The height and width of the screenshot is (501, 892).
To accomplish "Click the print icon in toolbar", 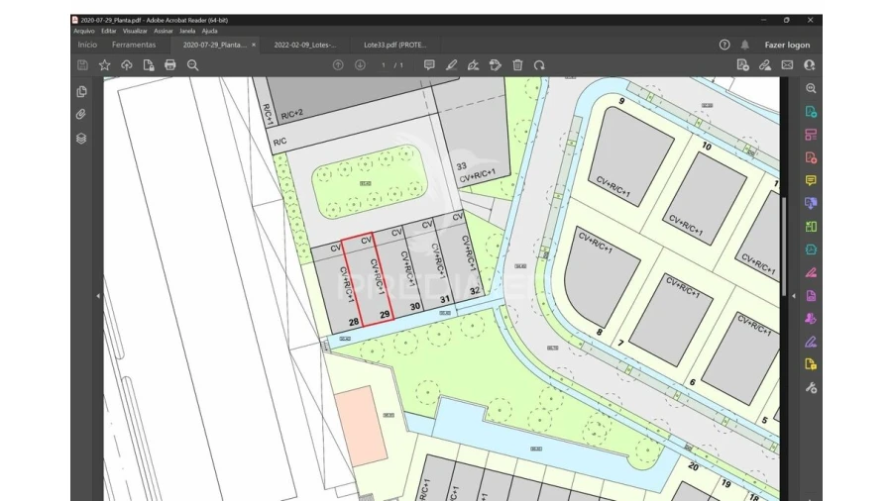I will coord(170,65).
